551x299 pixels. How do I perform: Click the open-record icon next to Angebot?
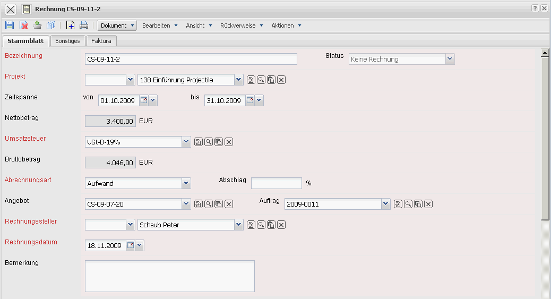pos(198,204)
